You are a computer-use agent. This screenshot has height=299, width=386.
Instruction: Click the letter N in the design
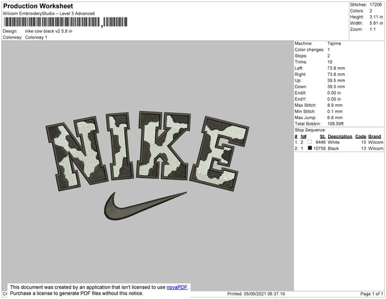point(73,150)
